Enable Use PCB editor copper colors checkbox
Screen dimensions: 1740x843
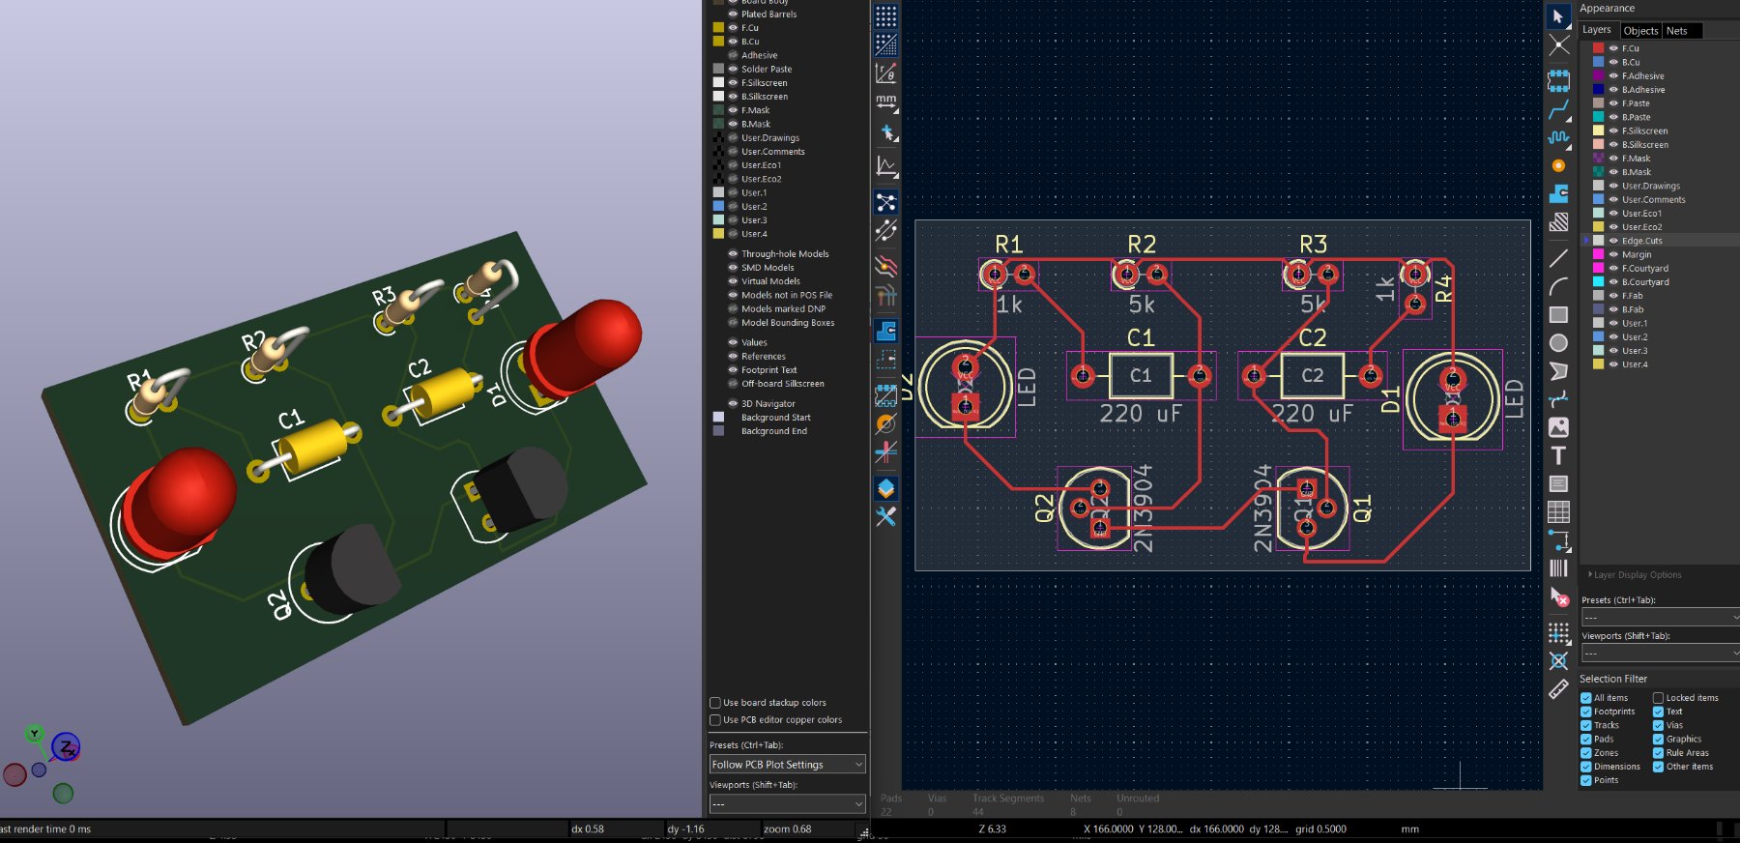pos(715,720)
